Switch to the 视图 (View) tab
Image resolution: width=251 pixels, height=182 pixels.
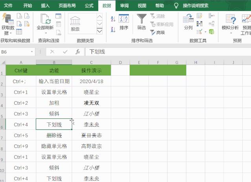pyautogui.click(x=142, y=5)
